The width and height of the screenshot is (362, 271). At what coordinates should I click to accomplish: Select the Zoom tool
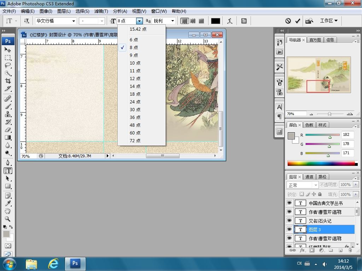8,219
